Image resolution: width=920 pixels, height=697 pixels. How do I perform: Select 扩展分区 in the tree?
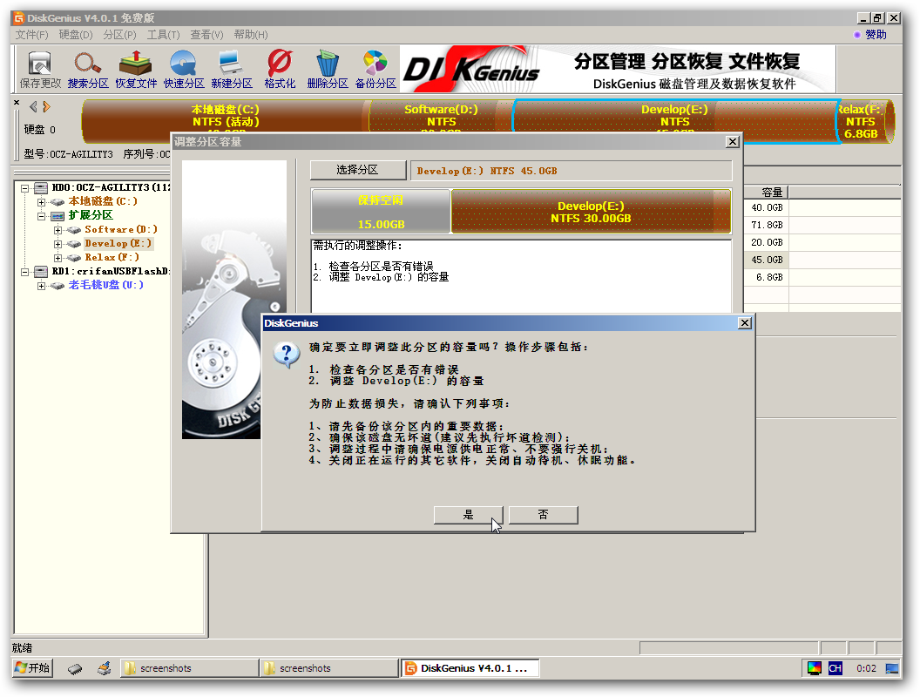[91, 215]
